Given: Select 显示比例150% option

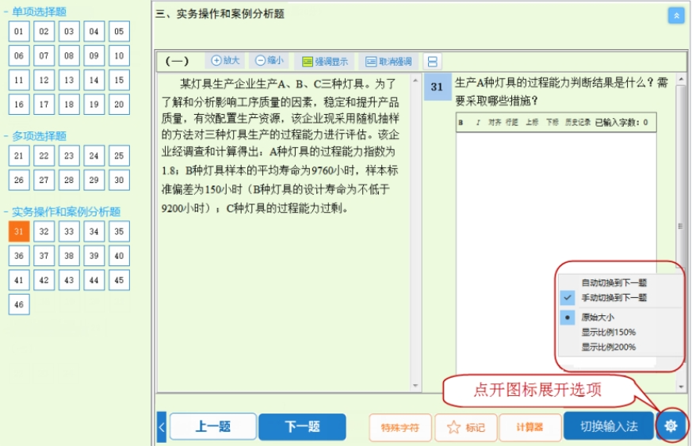Looking at the screenshot, I should 608,332.
